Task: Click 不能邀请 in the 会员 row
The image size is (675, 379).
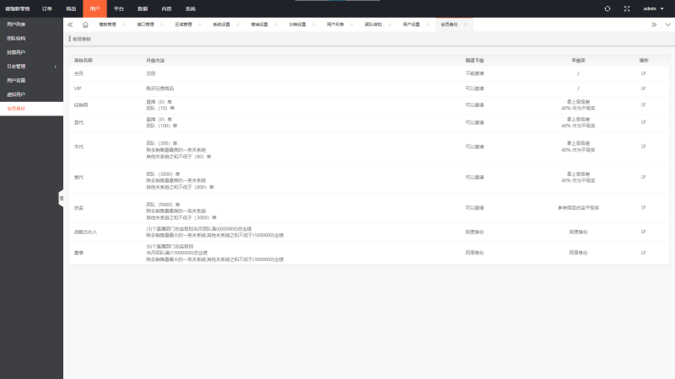Action: pos(474,73)
